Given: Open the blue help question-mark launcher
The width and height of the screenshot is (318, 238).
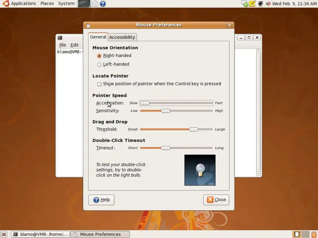Looking at the screenshot, I should 103,4.
